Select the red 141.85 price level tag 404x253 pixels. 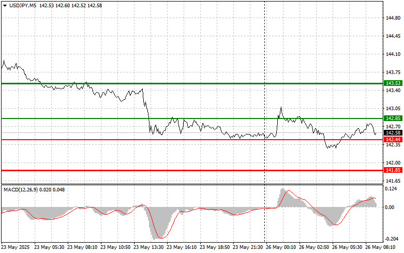393,170
